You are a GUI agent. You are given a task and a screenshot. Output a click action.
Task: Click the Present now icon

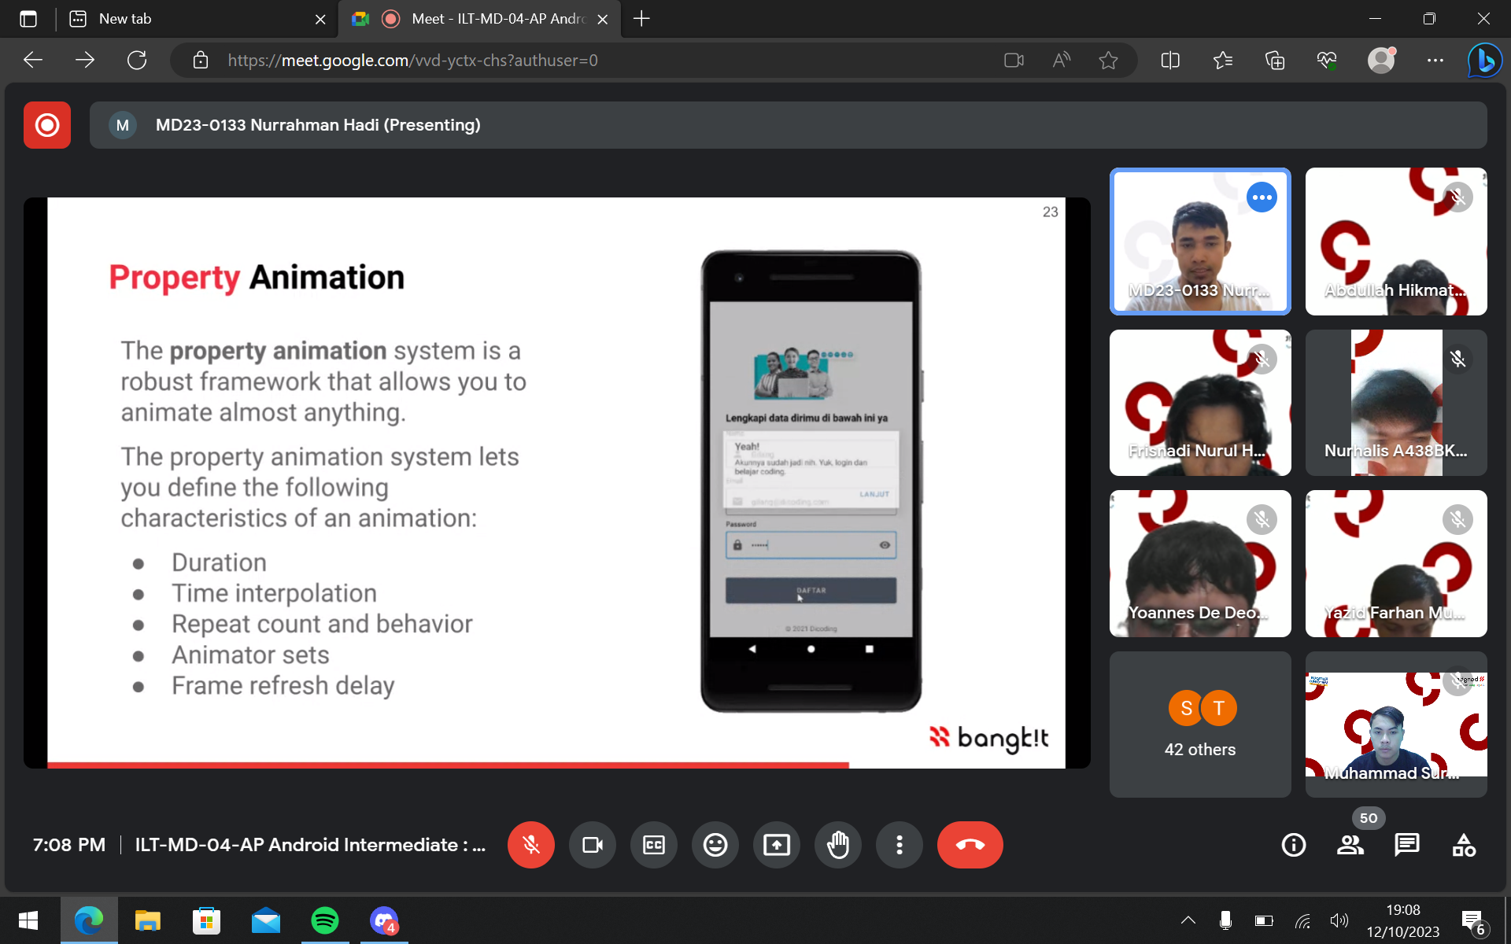776,845
